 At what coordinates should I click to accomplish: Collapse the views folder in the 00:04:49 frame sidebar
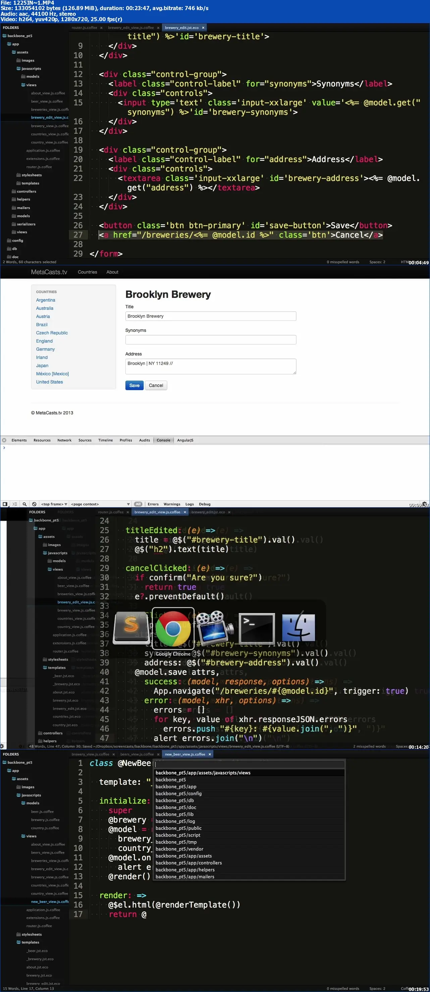23,85
